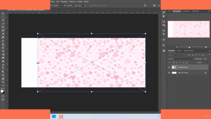Open the Brushes panel icon
Image resolution: width=211 pixels, height=119 pixels.
tap(164, 21)
